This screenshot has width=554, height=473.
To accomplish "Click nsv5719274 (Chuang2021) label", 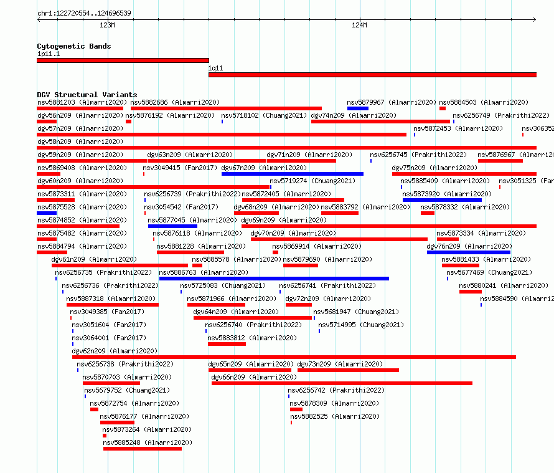I will click(x=312, y=181).
